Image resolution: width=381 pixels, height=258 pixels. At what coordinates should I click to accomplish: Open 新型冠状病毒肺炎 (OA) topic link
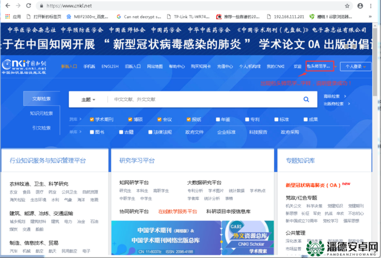coord(318,185)
